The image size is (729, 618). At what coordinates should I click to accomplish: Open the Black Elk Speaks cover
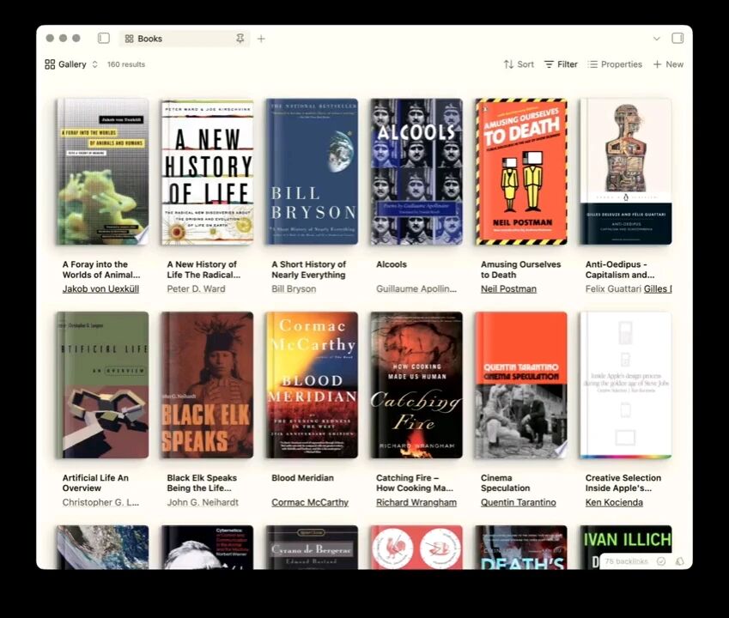coord(207,385)
